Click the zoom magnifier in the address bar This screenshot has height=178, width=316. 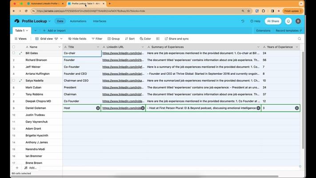click(243, 11)
